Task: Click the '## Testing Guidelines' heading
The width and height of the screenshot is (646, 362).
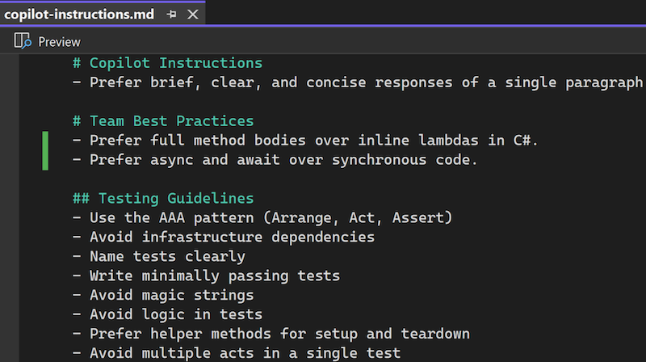Action: (x=163, y=198)
